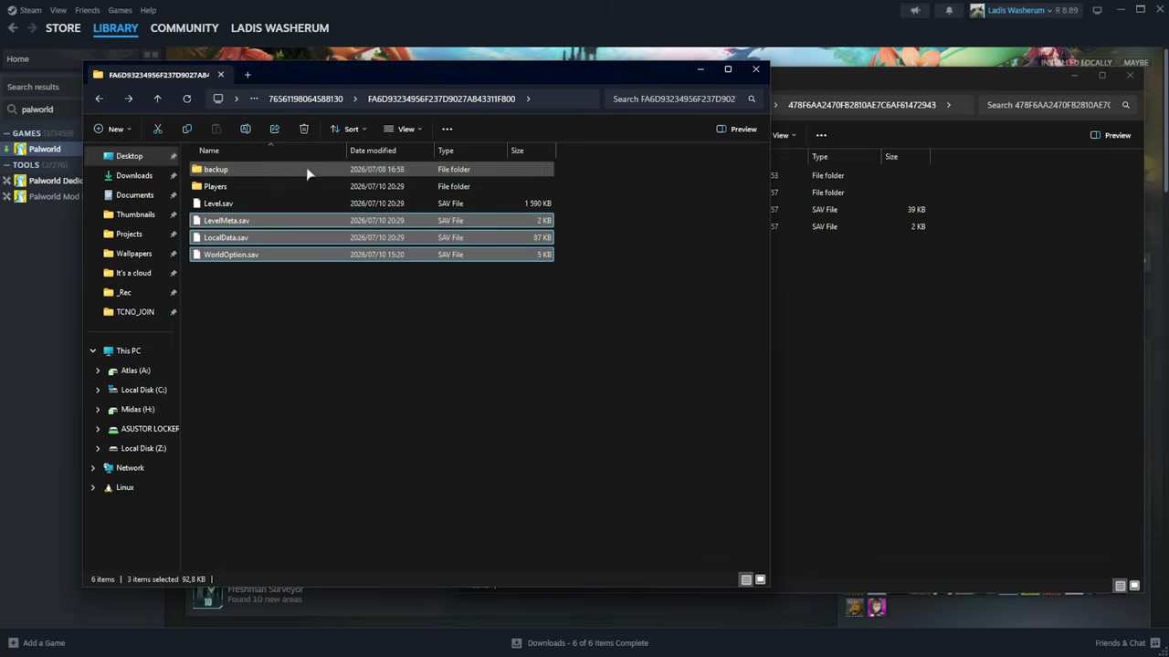Click the Explorer forward arrow
Screen dimensions: 1169x657
128,99
